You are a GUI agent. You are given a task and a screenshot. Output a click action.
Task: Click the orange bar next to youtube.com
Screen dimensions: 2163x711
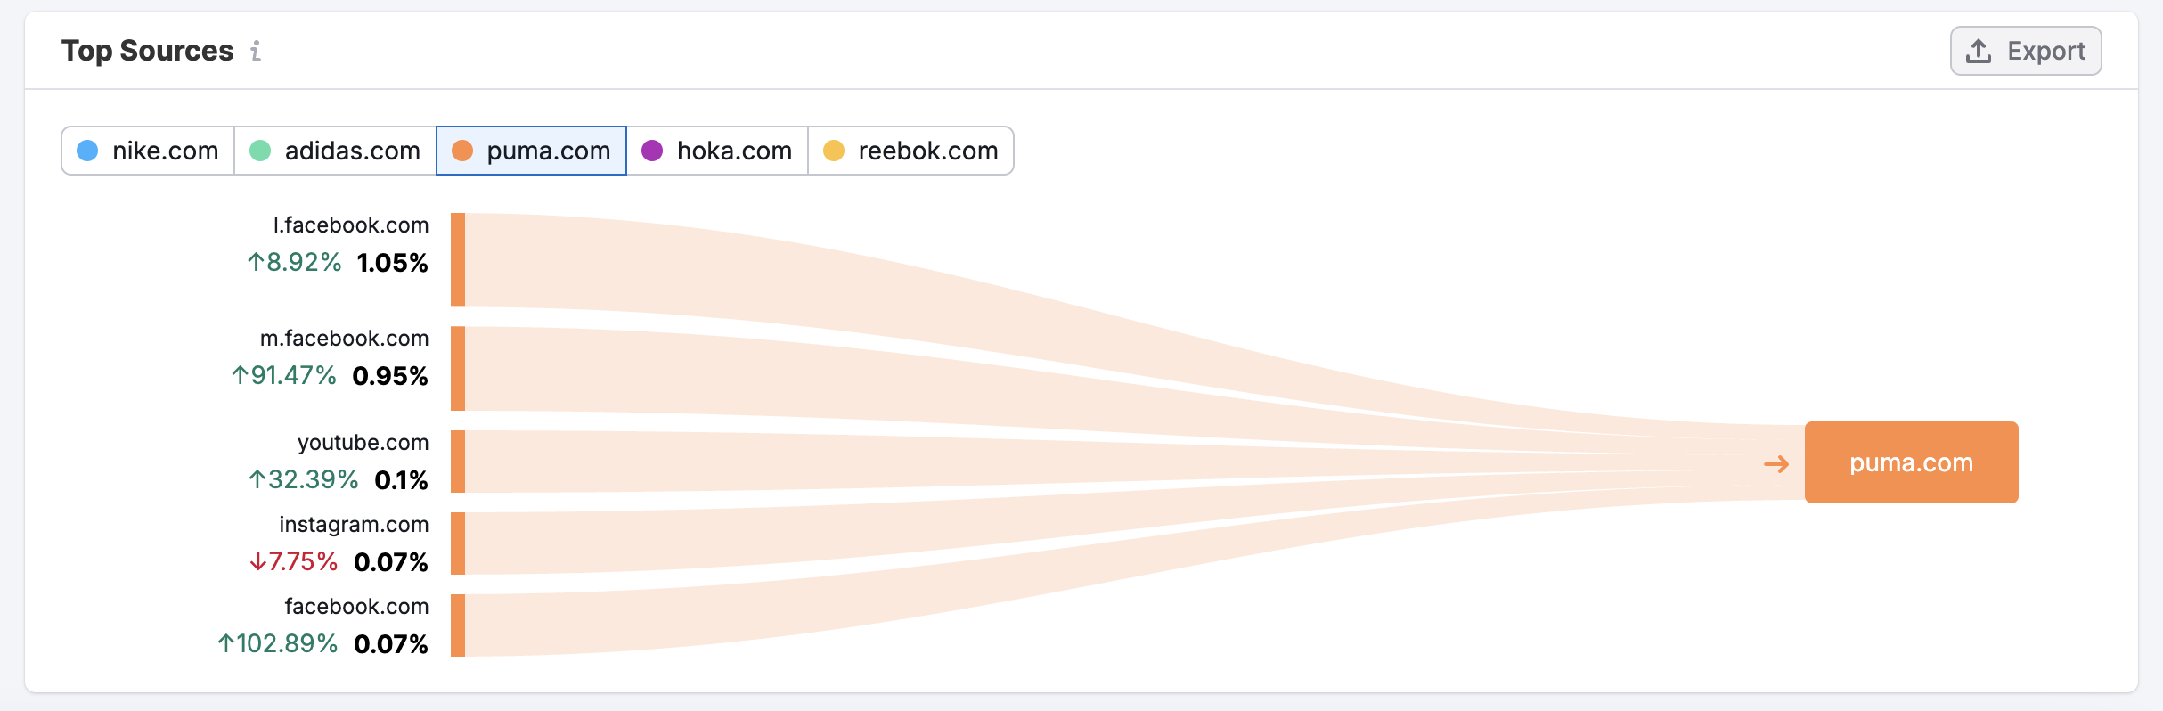tap(458, 462)
